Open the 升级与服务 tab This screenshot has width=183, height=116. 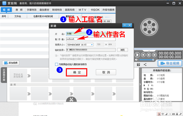(x=108, y=10)
